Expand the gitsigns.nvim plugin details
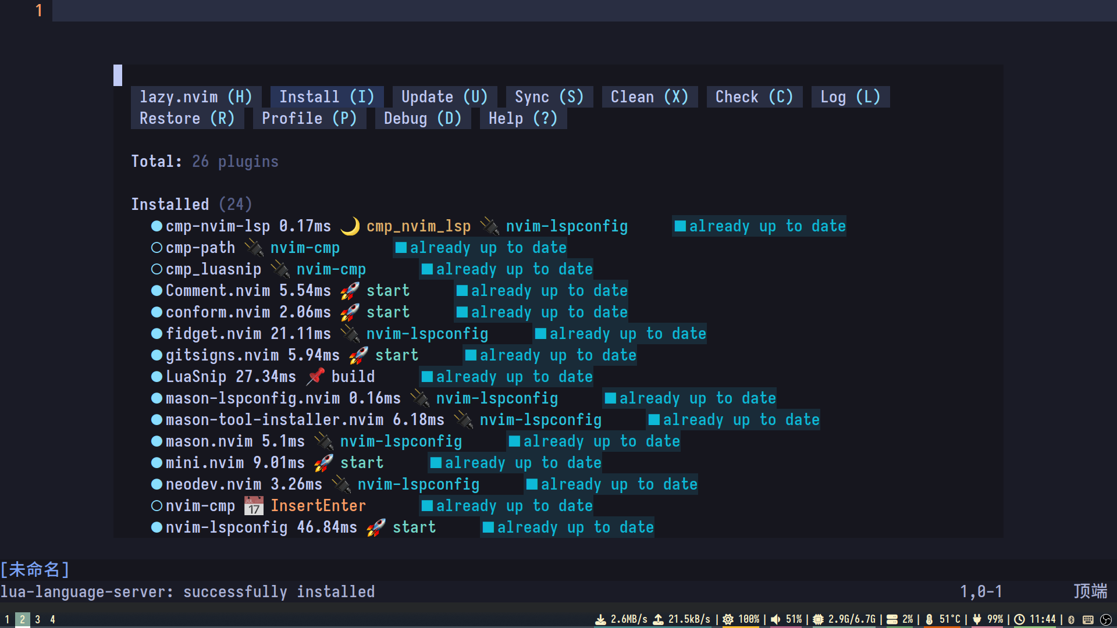The height and width of the screenshot is (628, 1117). 222,355
